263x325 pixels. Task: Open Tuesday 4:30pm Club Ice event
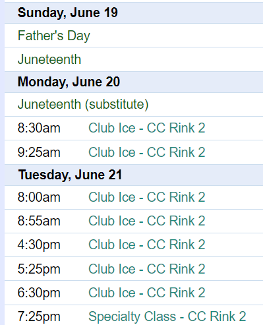[147, 245]
